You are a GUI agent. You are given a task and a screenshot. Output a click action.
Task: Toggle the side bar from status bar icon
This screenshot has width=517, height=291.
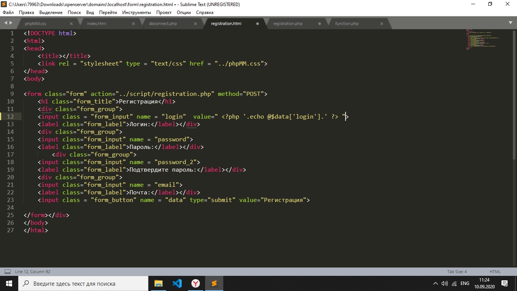coord(7,272)
